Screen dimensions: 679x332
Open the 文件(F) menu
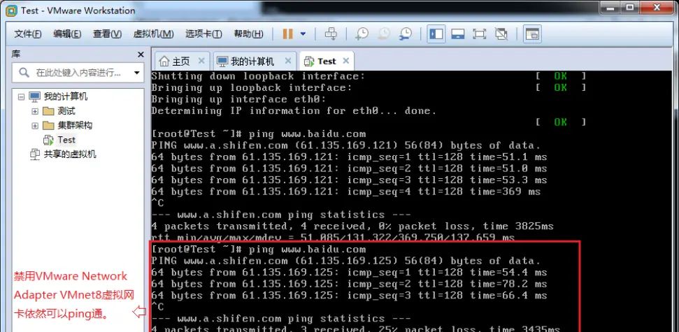(28, 34)
